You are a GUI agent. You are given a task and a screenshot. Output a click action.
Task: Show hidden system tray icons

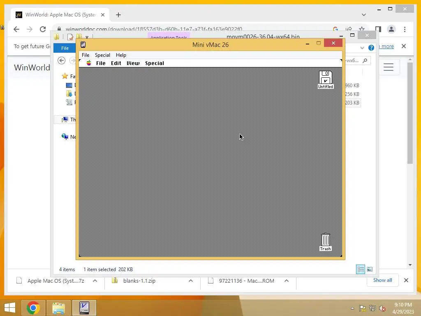(x=352, y=308)
